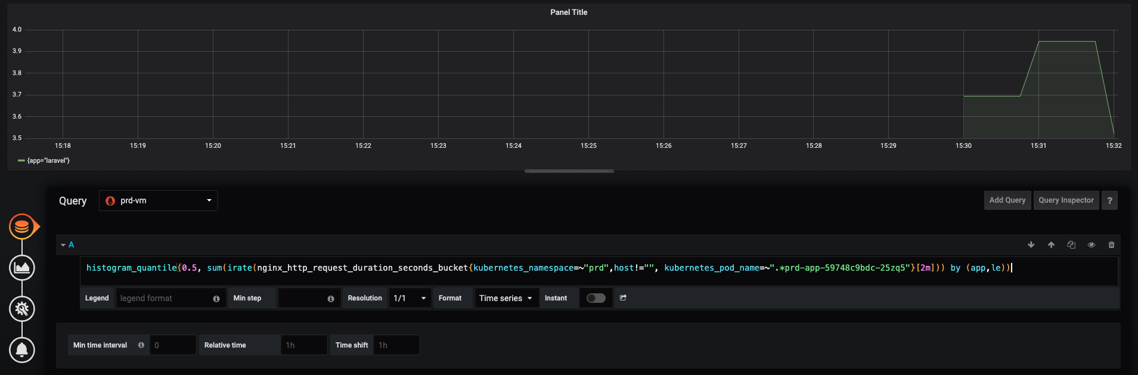Focus the Min time interval input field
Screen dimensions: 1138x375
coord(173,345)
